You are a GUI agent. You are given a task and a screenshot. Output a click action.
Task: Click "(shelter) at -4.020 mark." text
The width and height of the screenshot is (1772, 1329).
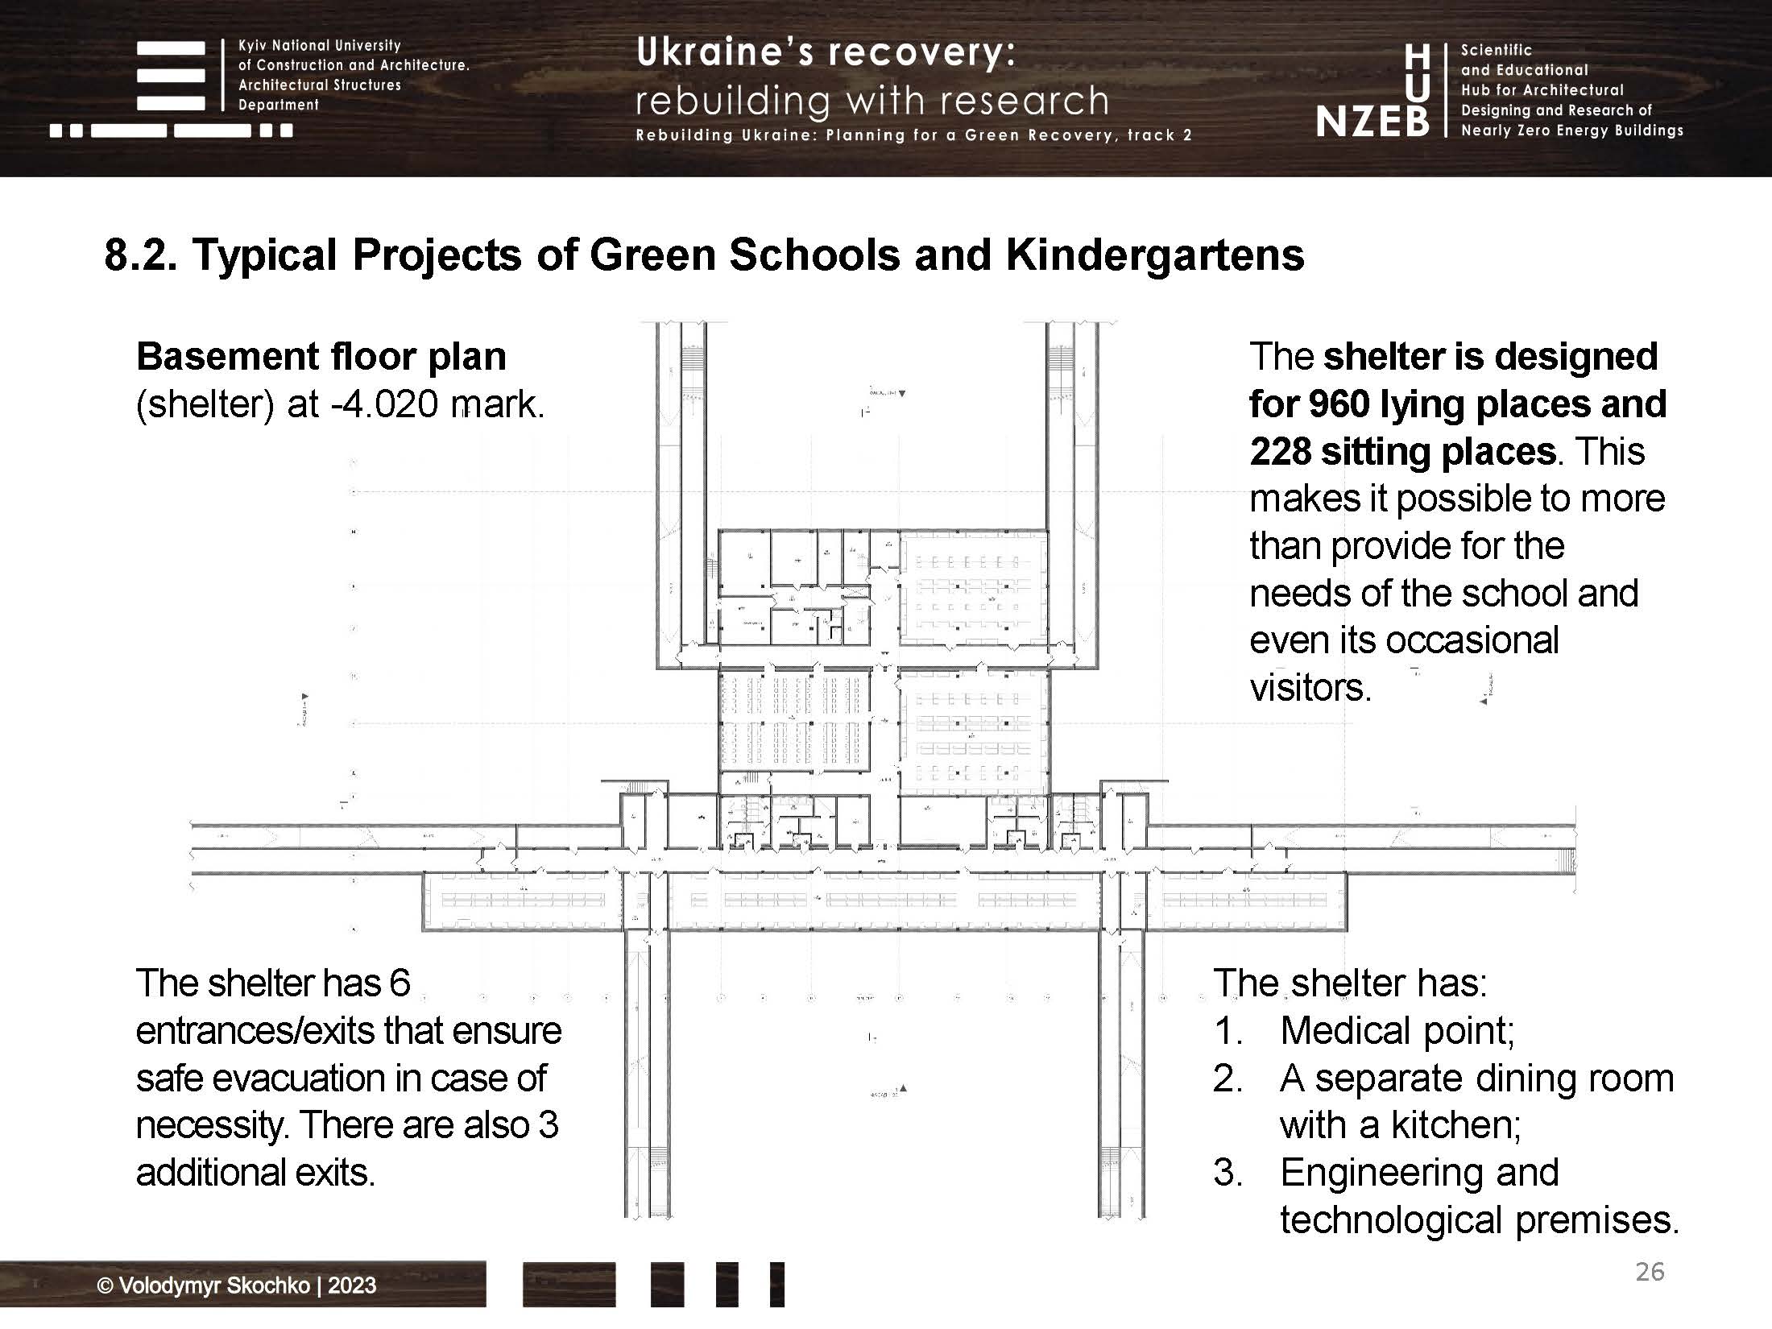tap(341, 404)
